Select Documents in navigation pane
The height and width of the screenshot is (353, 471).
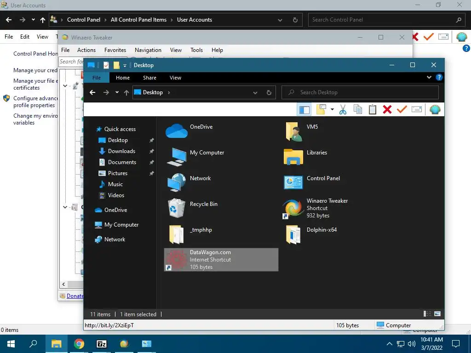coord(122,162)
